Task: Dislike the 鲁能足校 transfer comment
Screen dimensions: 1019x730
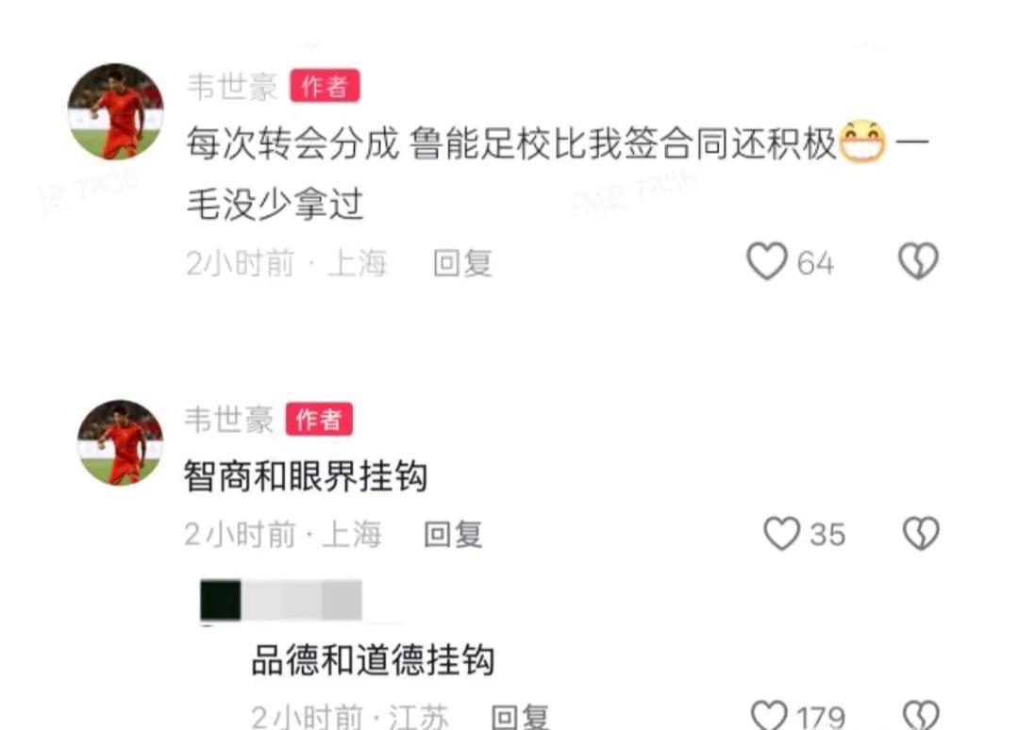Action: click(x=918, y=262)
